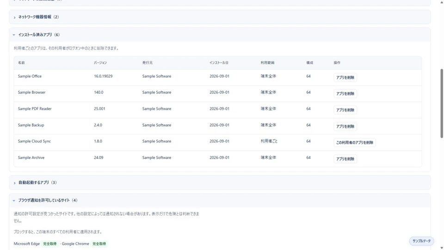444x250 pixels.
Task: Click the vertical scrollbar thumb
Action: [x=441, y=103]
